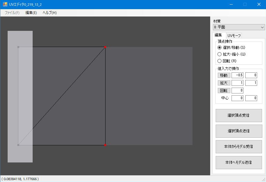Select the bottom red UV vertex
Viewport: 266px width, 182px height.
(x=105, y=145)
